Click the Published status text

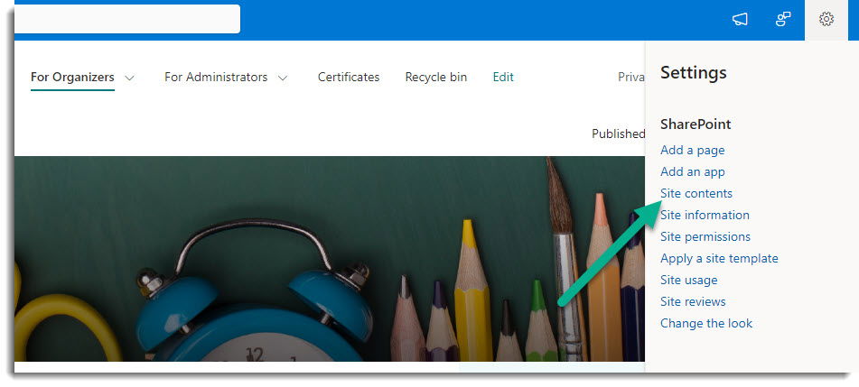pyautogui.click(x=618, y=134)
